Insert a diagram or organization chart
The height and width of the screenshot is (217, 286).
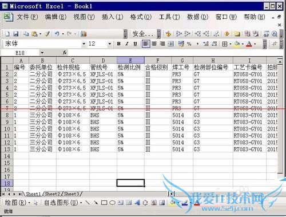[145, 203]
